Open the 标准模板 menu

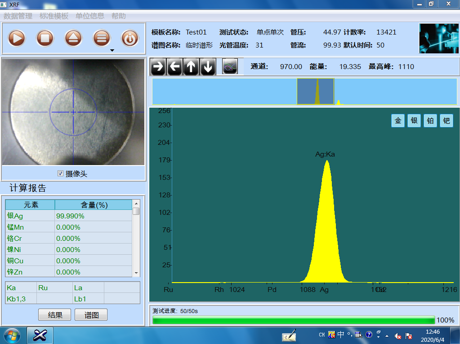(x=54, y=16)
